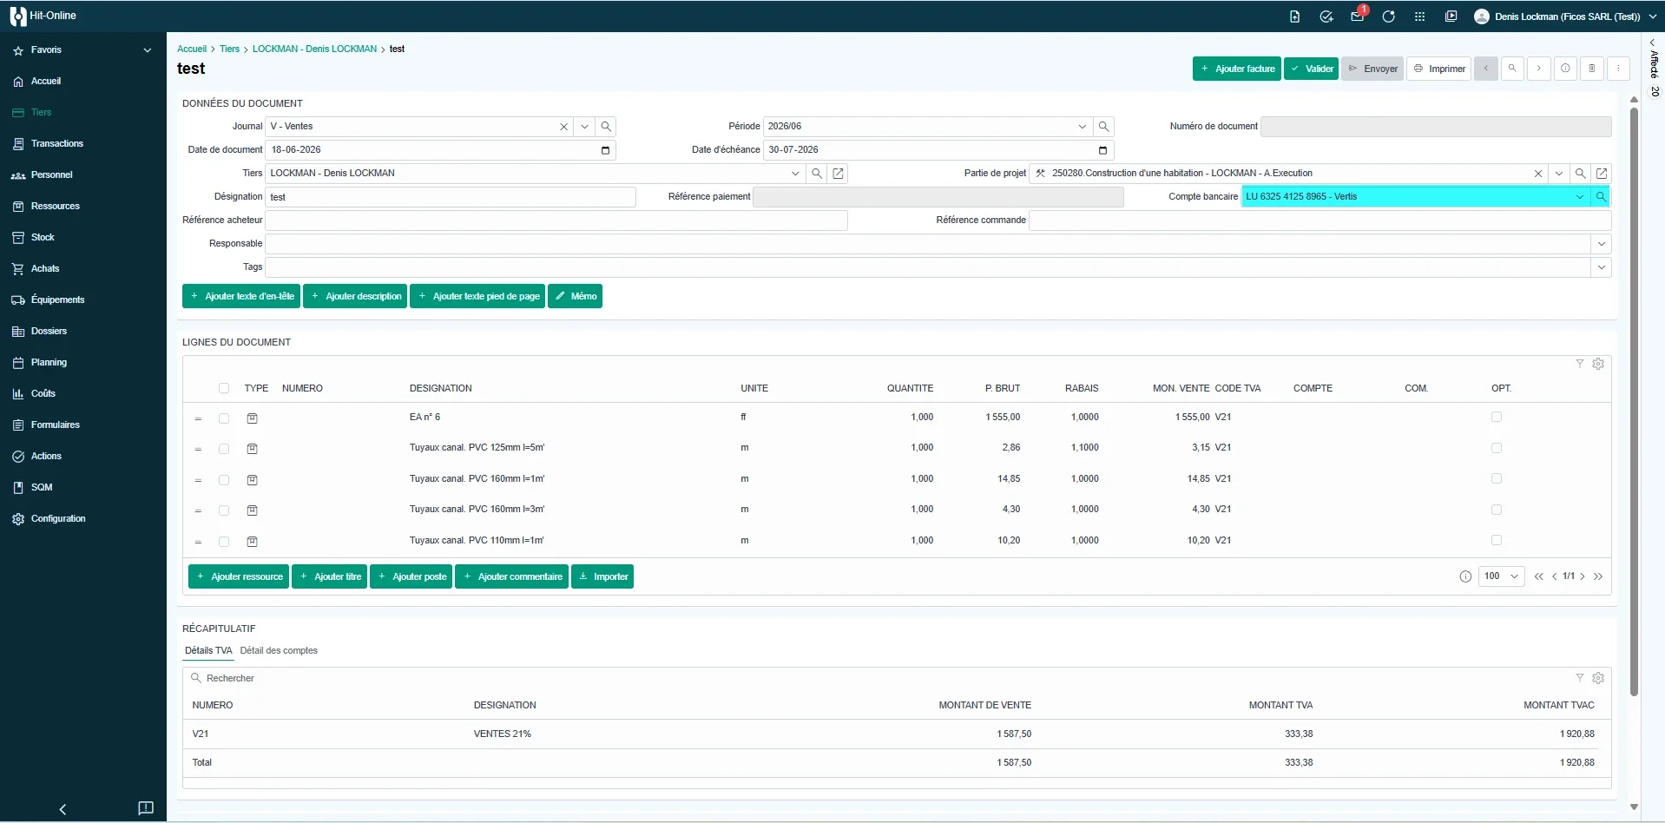Click the search icon beside Journal field
The height and width of the screenshot is (823, 1665).
pos(606,127)
